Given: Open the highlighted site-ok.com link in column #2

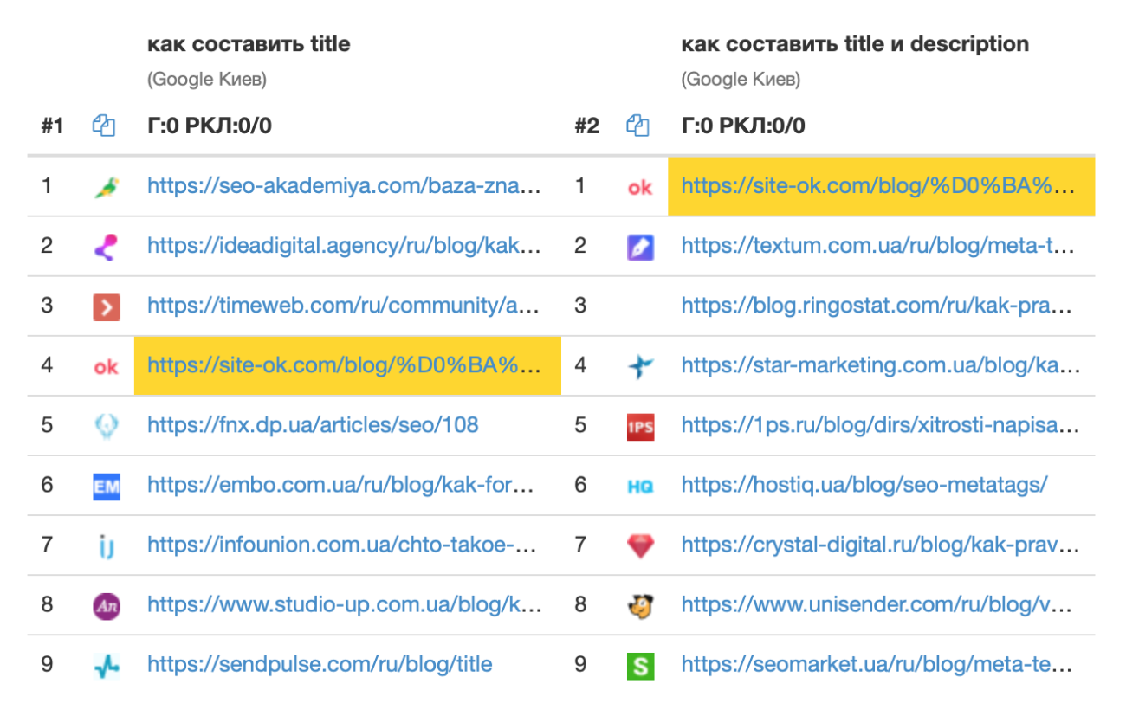Looking at the screenshot, I should (878, 185).
